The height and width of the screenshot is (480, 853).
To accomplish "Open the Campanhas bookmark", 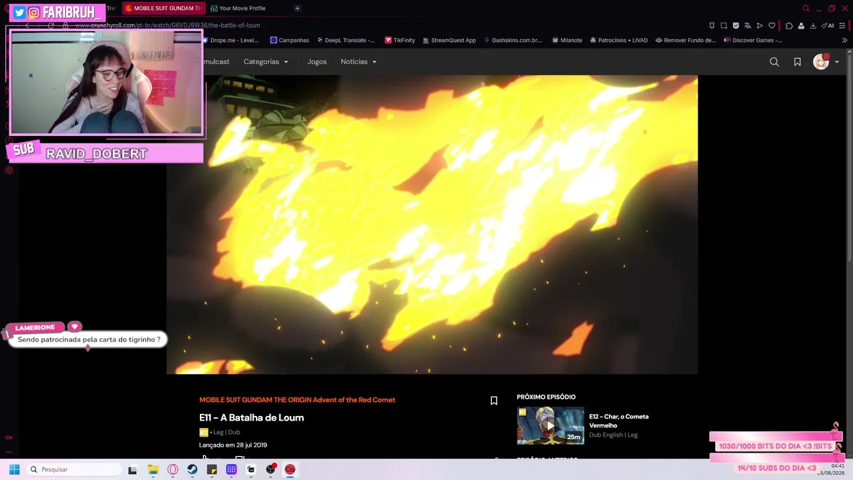I will click(289, 40).
